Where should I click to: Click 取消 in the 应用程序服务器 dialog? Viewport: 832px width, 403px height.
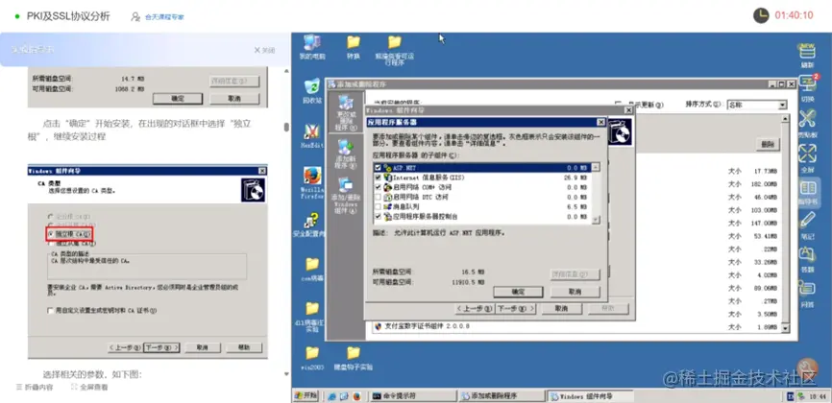tap(575, 292)
